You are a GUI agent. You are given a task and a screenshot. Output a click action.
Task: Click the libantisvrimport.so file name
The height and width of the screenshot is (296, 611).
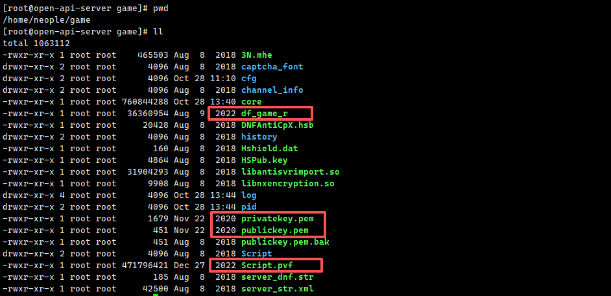point(290,172)
